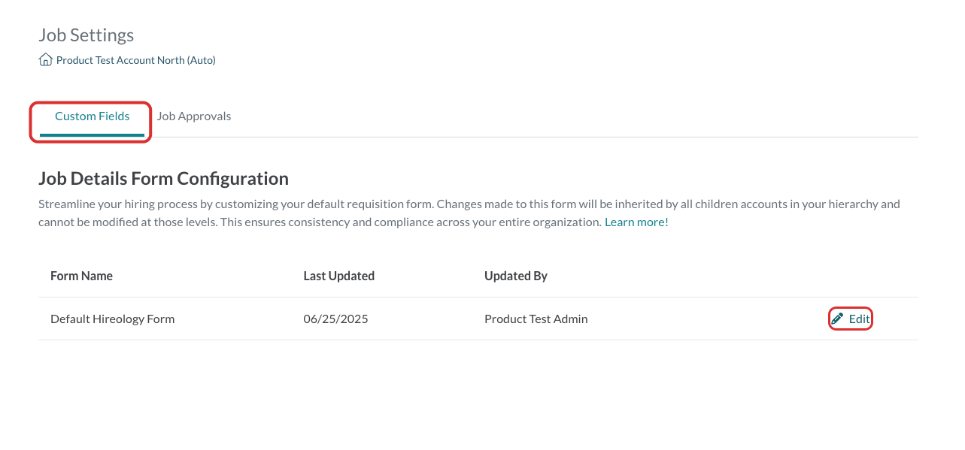Click the pencil icon beside Edit
This screenshot has height=450, width=965.
tap(837, 319)
